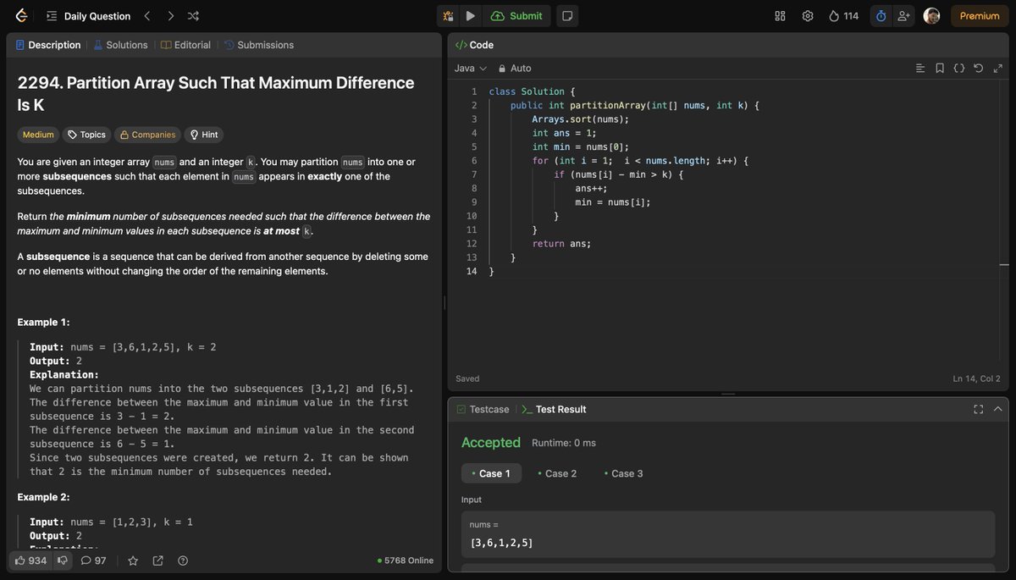Open the help question mark icon
This screenshot has width=1016, height=580.
click(x=183, y=561)
